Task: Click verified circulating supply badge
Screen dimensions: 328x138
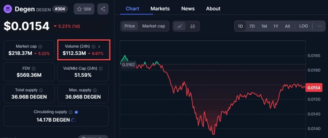Action: click(76, 112)
